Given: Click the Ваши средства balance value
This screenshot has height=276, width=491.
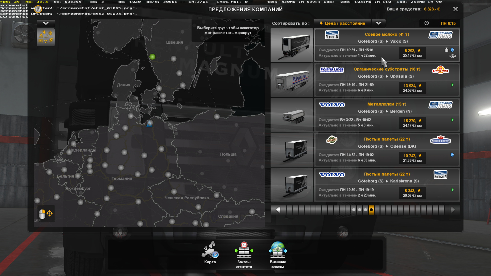Looking at the screenshot, I should coord(432,9).
